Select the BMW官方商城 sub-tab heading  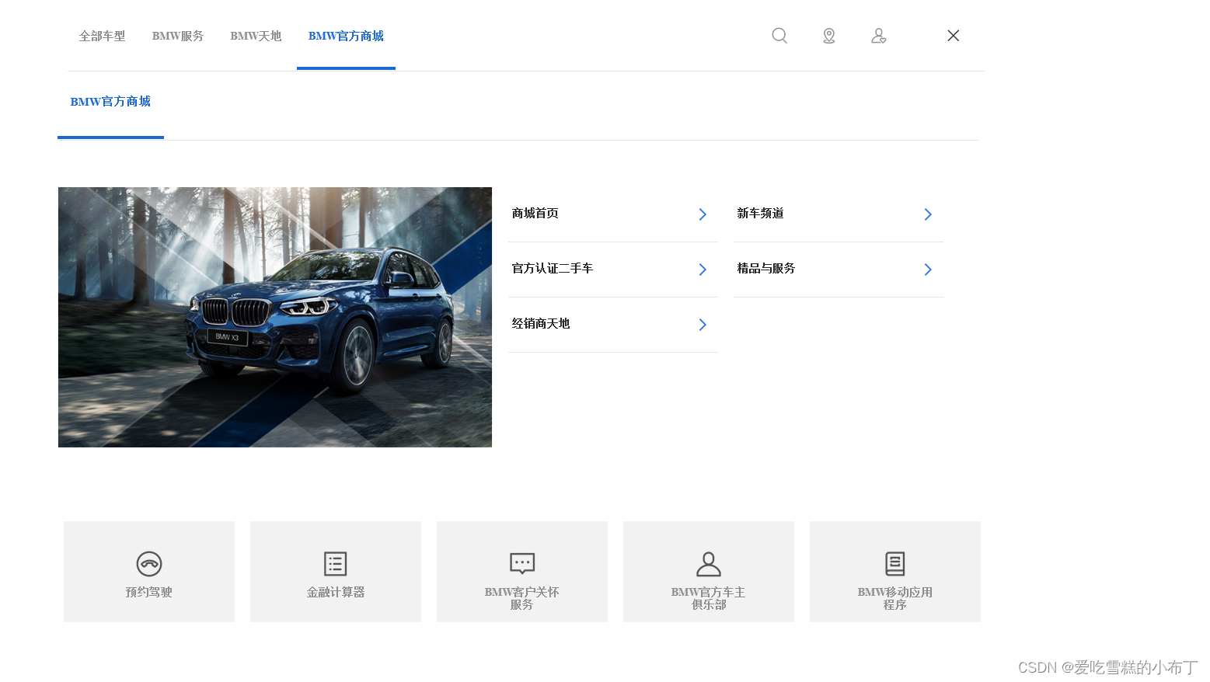[110, 102]
